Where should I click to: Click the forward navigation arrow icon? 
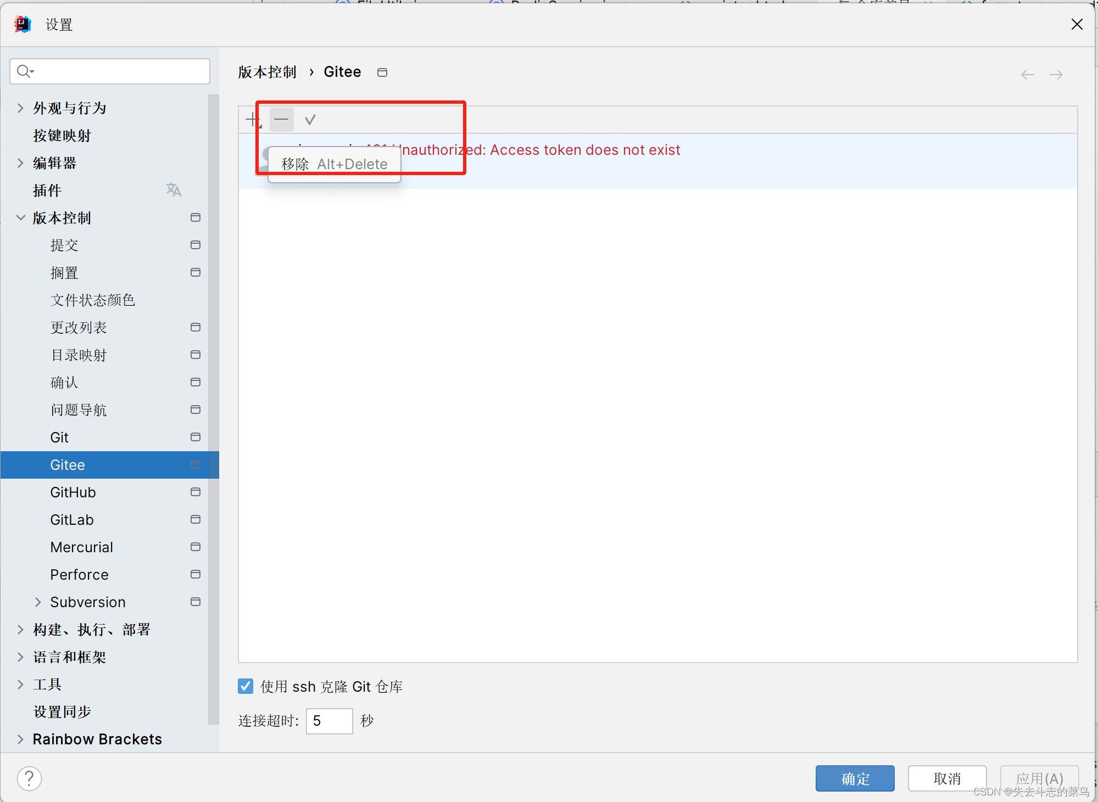point(1056,75)
